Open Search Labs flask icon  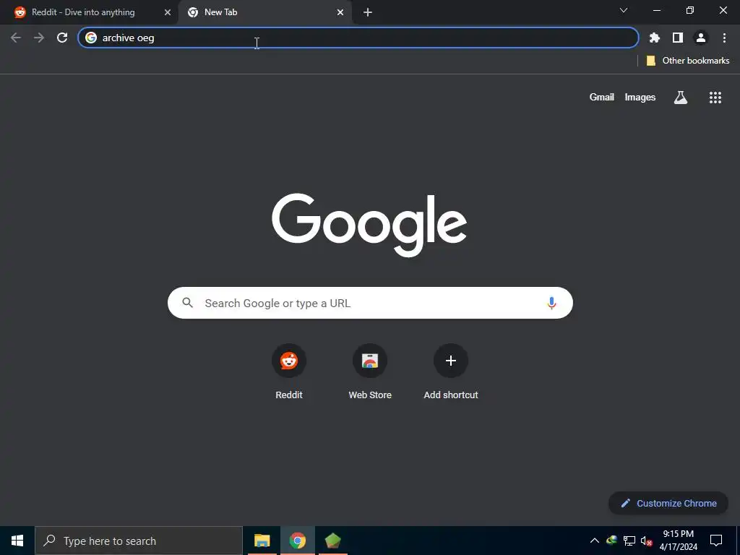(681, 98)
